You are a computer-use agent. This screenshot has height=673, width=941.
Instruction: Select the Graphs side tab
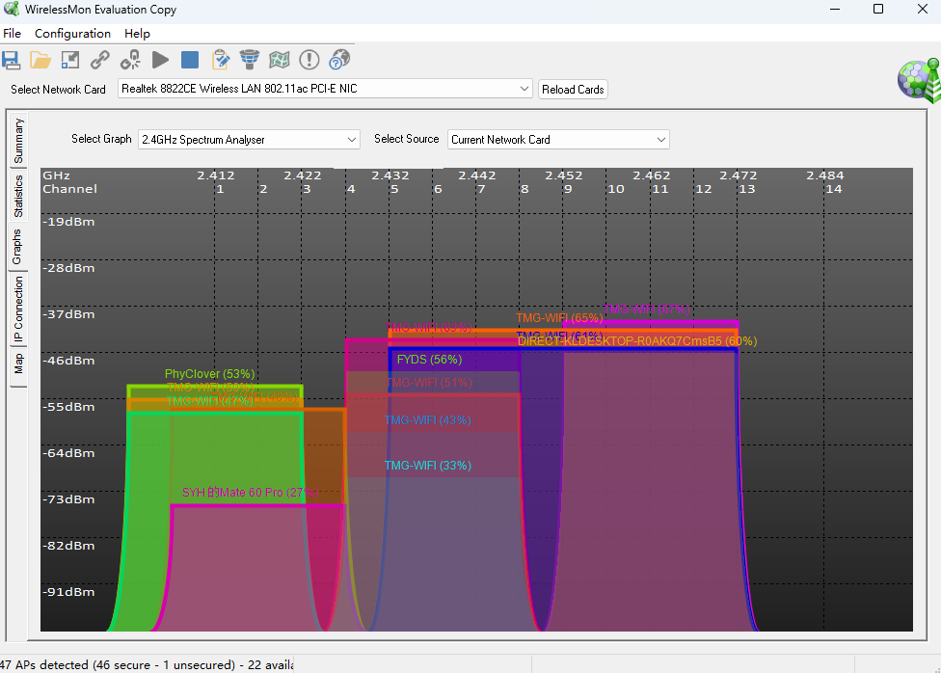coord(16,247)
